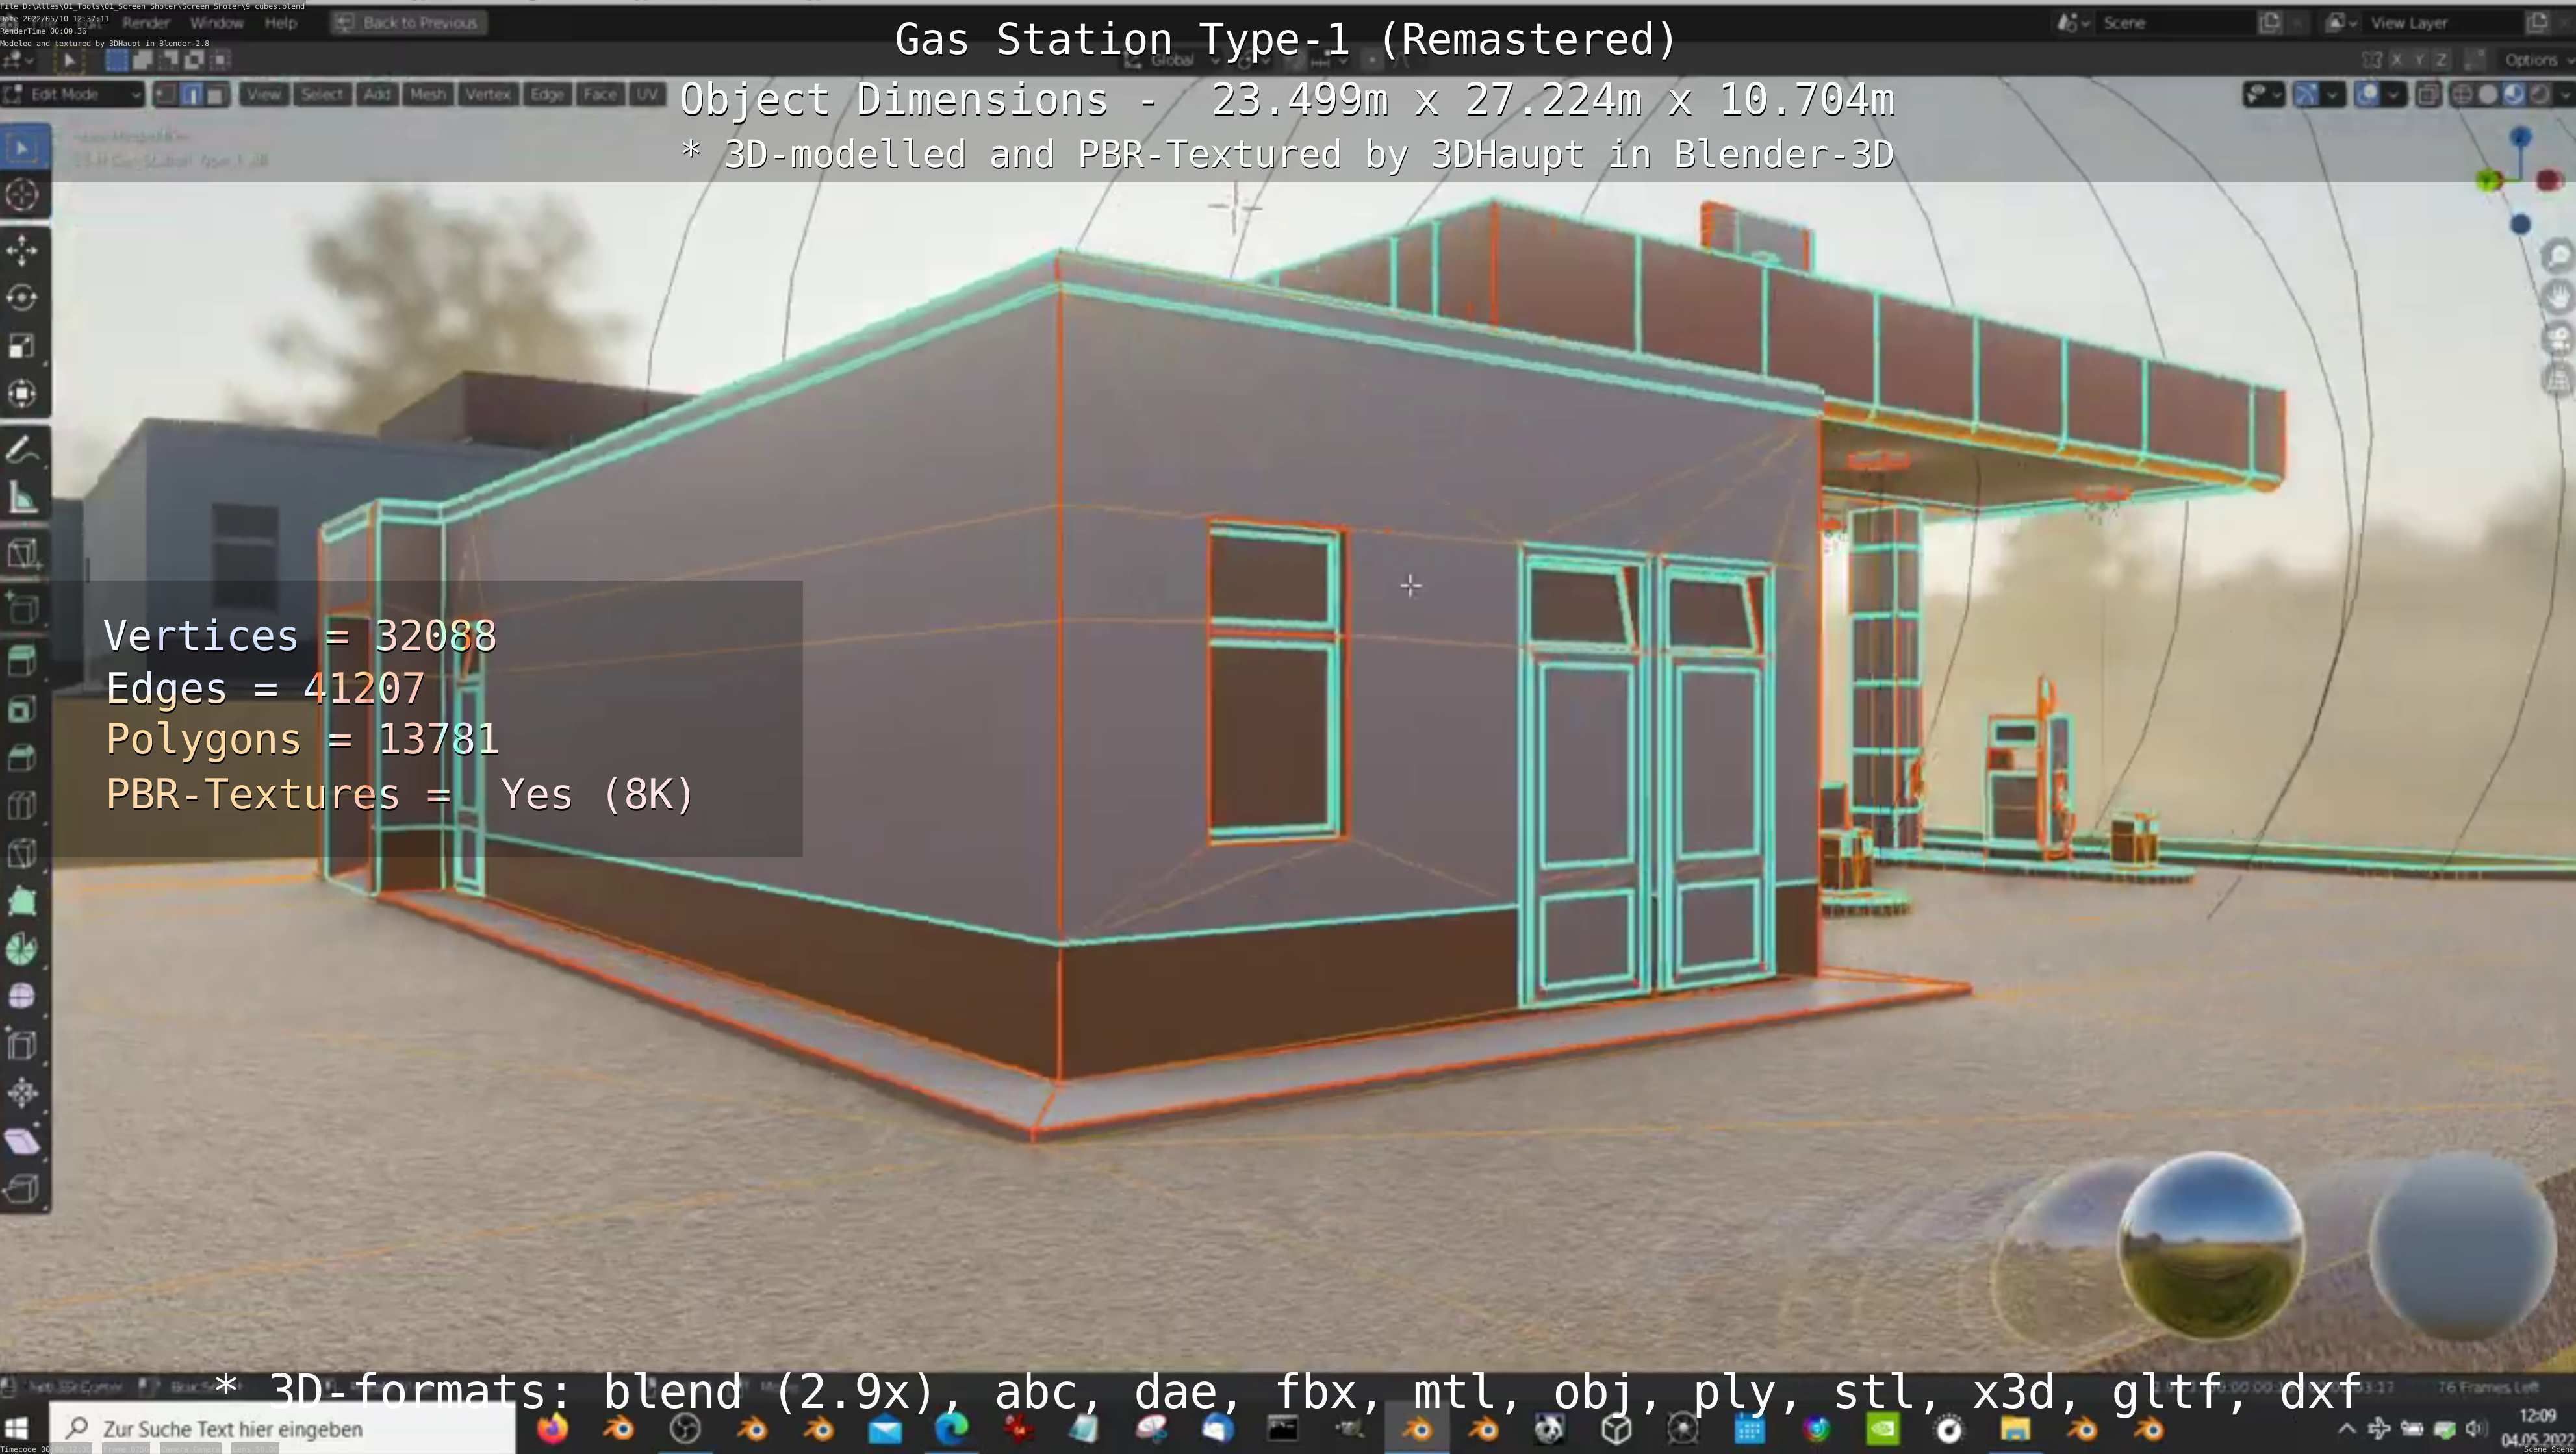Click the Back to Previous button
The width and height of the screenshot is (2576, 1454).
408,23
